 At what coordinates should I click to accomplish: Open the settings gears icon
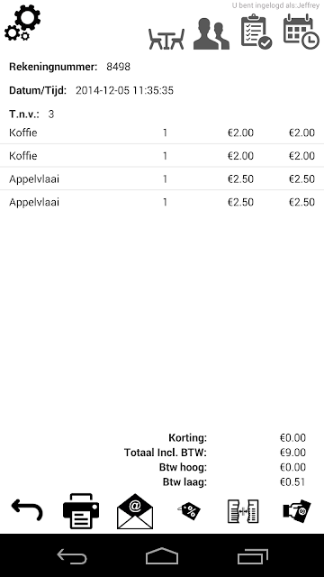point(22,23)
